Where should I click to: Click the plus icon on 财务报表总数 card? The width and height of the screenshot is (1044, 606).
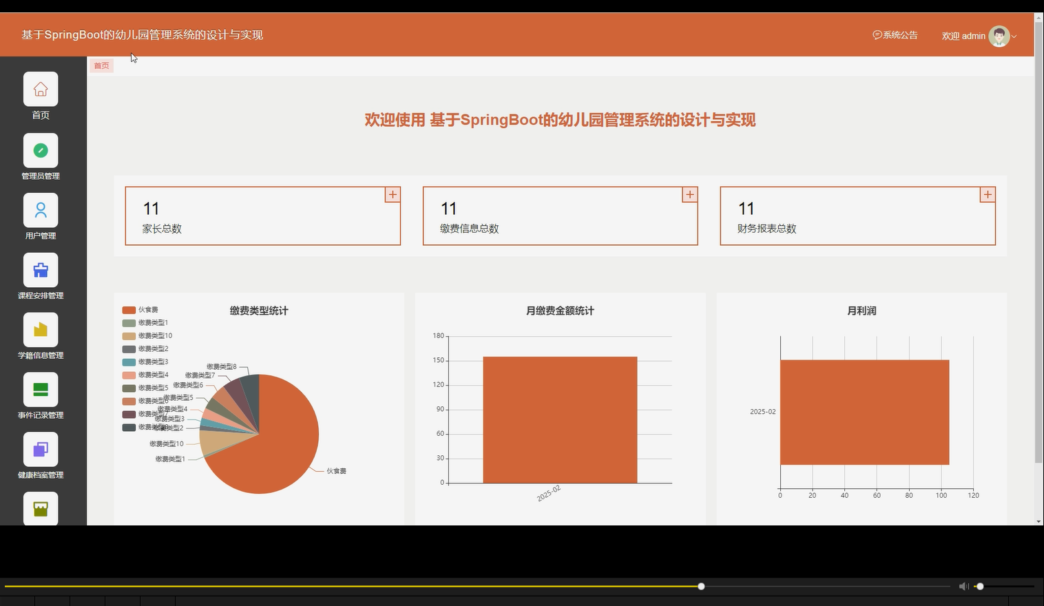point(988,194)
